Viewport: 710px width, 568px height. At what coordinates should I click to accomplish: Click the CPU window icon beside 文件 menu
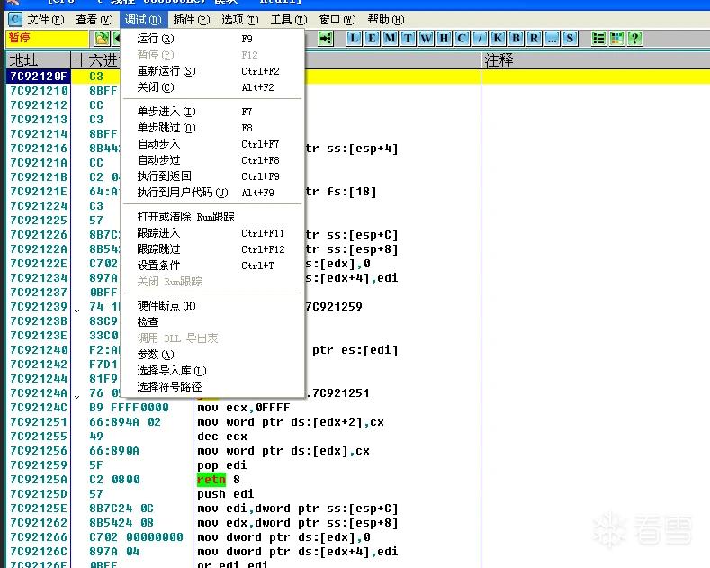(15, 20)
